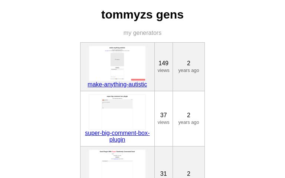The image size is (285, 178).
Task: Click the red button in the first thumbnail
Action: pyautogui.click(x=138, y=79)
